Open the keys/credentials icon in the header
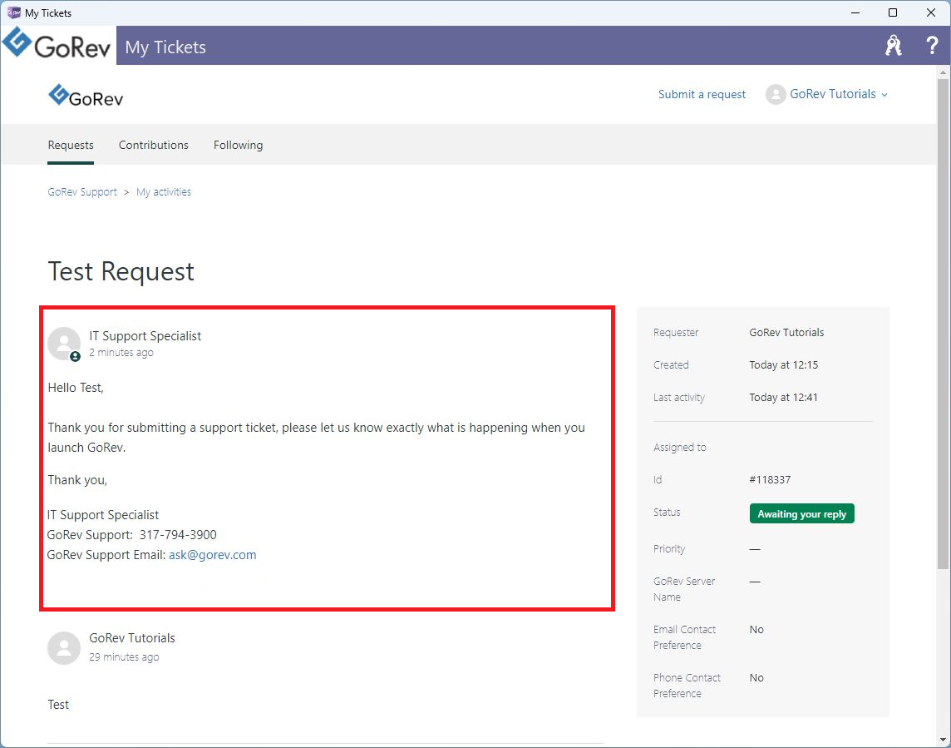This screenshot has height=748, width=951. point(894,46)
